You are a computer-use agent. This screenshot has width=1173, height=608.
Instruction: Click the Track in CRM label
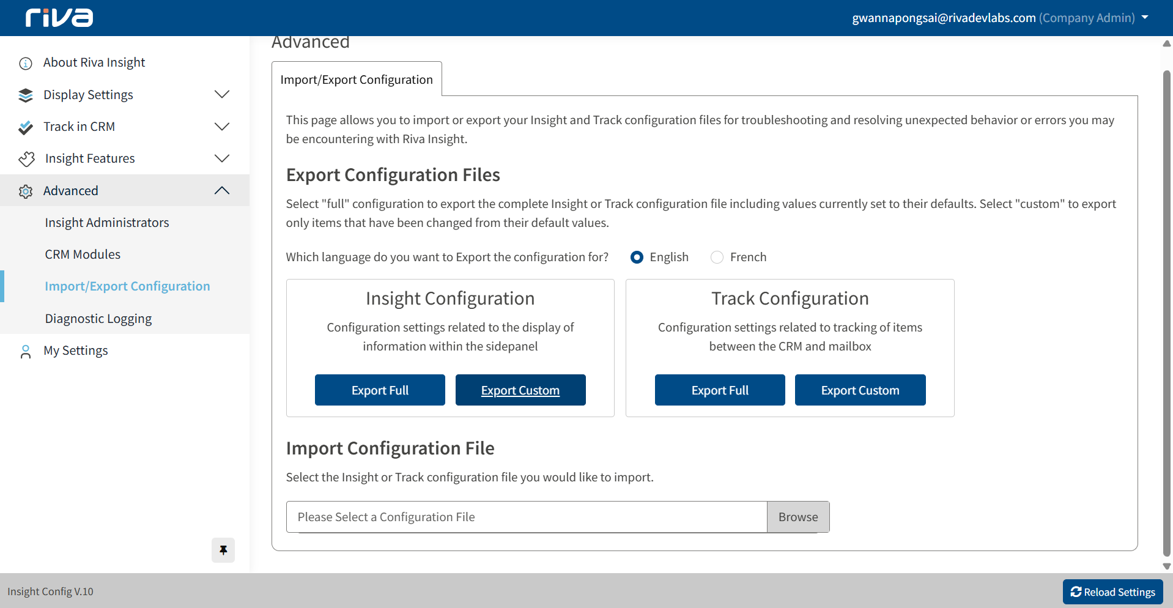point(79,127)
